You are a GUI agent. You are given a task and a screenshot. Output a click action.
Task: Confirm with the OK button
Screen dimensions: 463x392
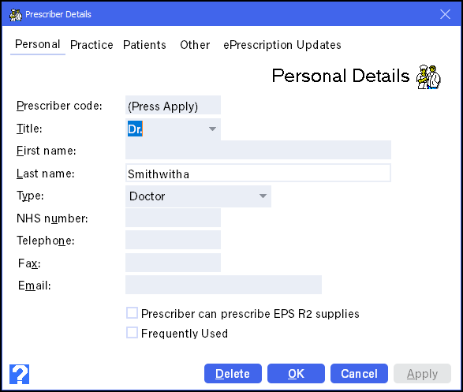coord(296,374)
